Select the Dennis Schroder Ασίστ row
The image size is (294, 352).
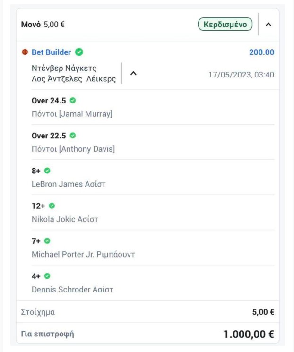coord(153,283)
